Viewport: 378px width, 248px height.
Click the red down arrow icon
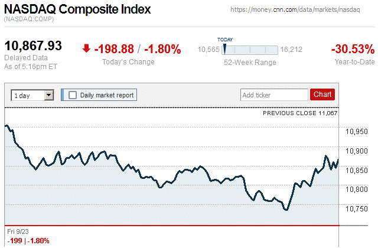click(87, 49)
